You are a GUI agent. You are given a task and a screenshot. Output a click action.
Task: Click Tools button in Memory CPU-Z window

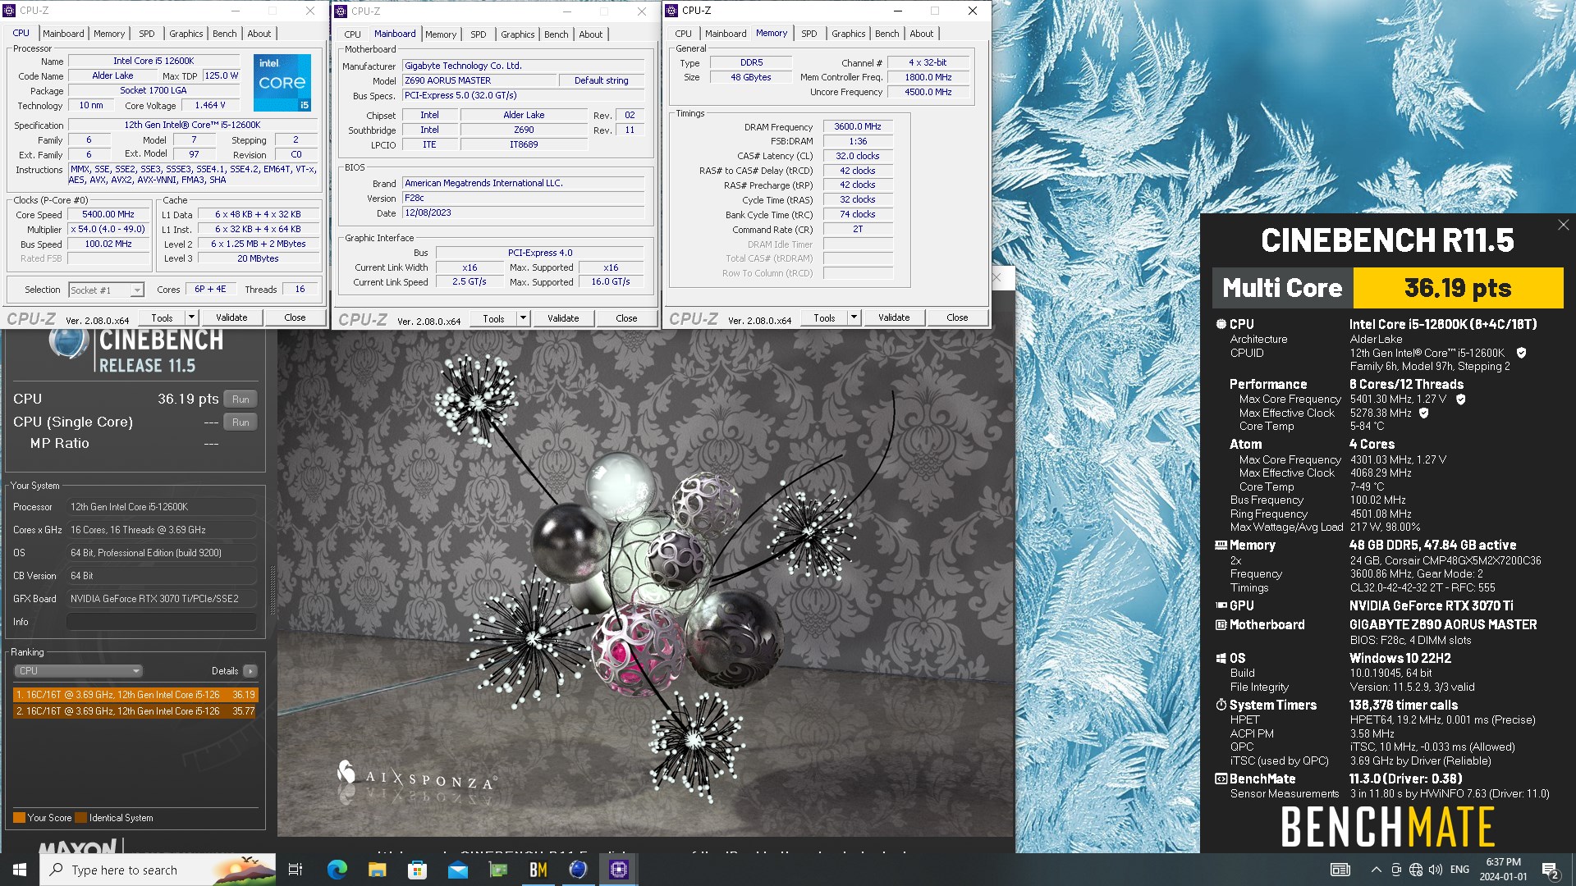(824, 317)
